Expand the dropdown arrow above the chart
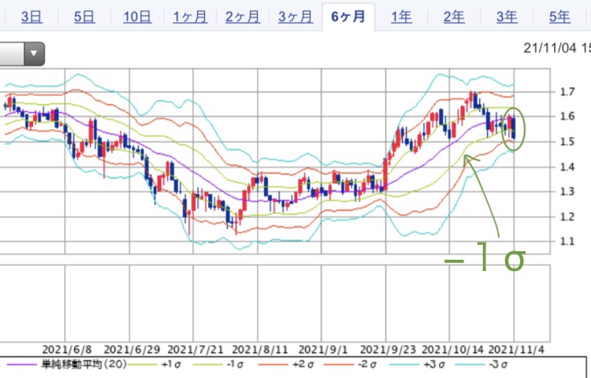 point(33,54)
